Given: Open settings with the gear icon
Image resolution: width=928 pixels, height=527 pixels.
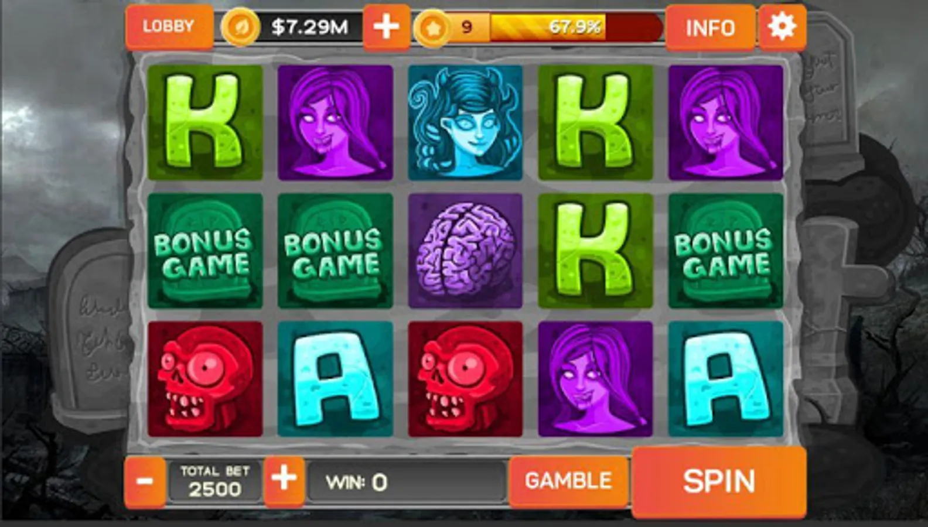Looking at the screenshot, I should tap(782, 27).
